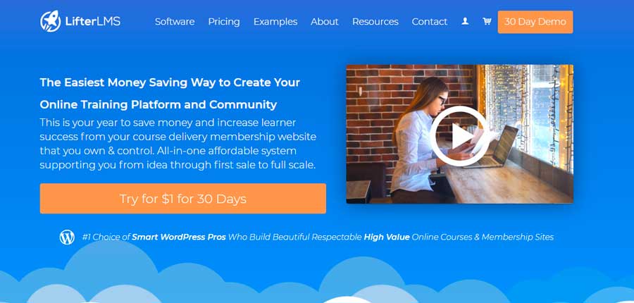
Task: Open the Software menu
Action: [175, 22]
